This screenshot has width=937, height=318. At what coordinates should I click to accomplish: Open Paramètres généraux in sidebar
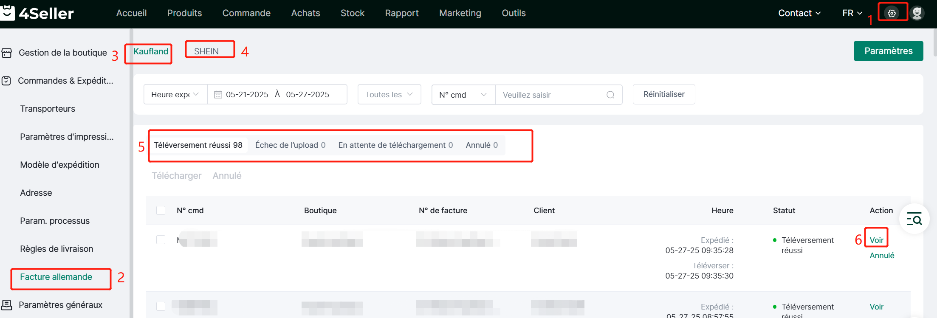pyautogui.click(x=60, y=305)
